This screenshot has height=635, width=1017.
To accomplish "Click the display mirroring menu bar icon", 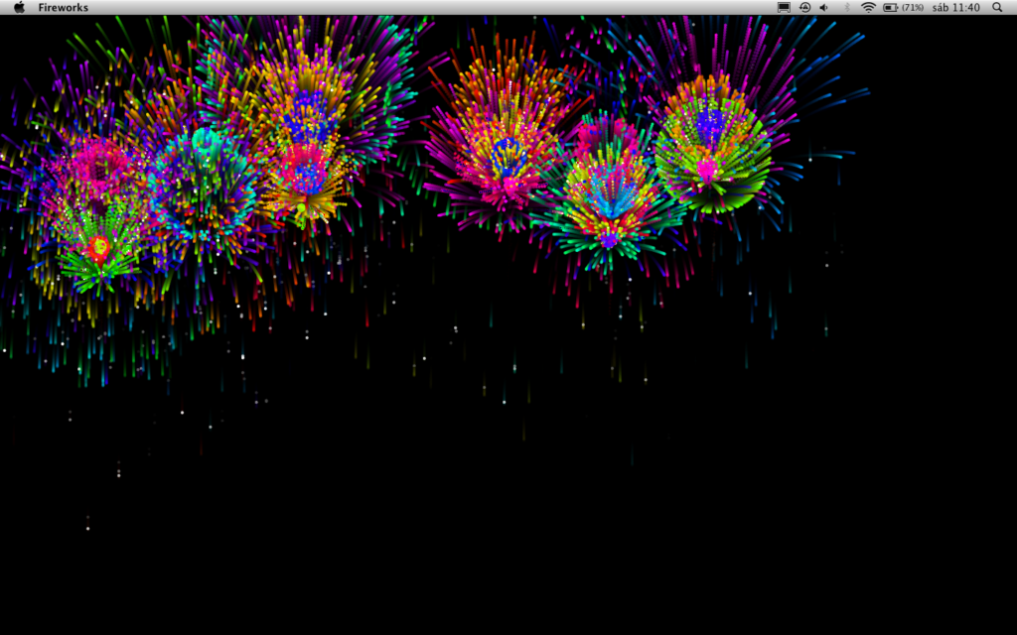I will point(784,7).
